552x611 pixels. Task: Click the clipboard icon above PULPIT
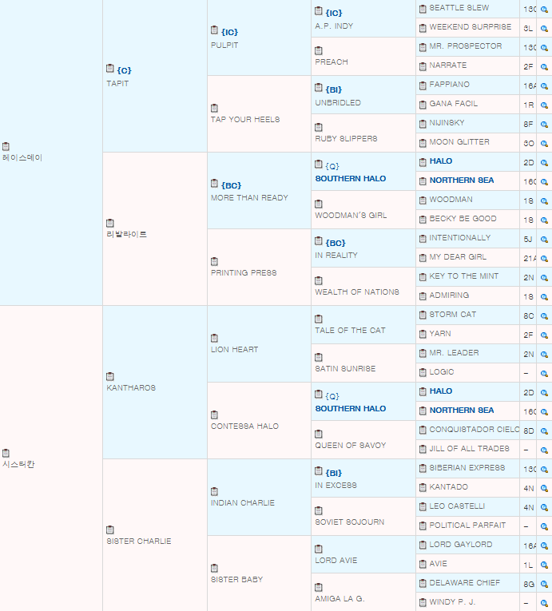(214, 30)
